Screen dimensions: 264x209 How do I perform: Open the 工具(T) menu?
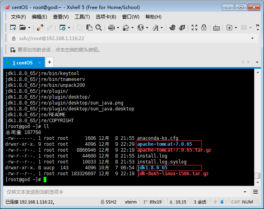tap(82, 17)
